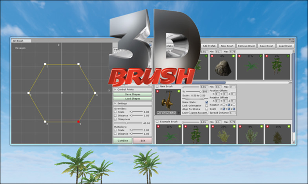308x184 pixels.
Task: Check the Align To Stroke checkbox
Action: coord(207,109)
